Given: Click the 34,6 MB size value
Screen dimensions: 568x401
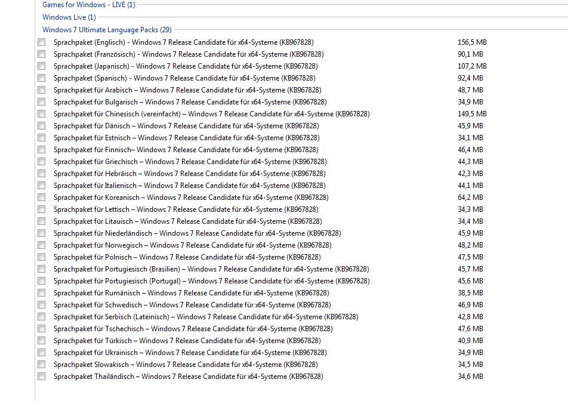Looking at the screenshot, I should tap(470, 377).
